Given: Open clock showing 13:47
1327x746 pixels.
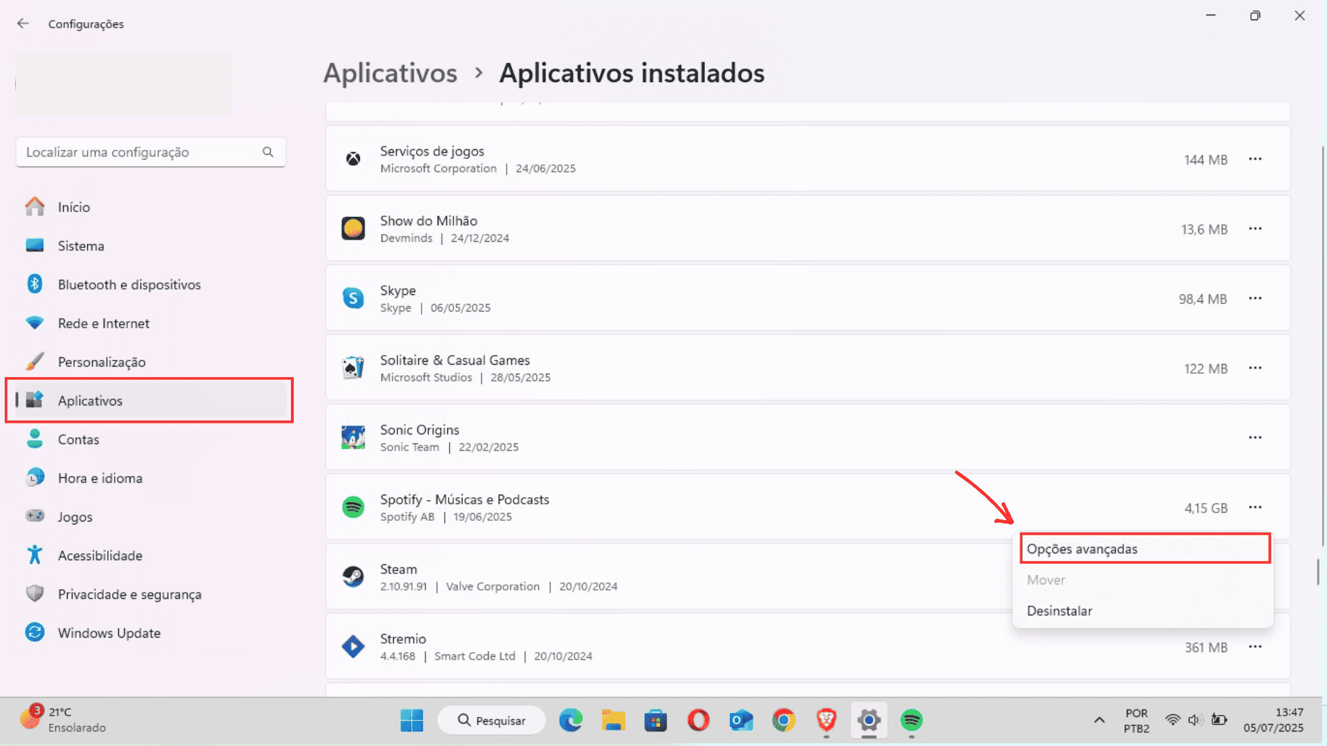Looking at the screenshot, I should point(1273,720).
